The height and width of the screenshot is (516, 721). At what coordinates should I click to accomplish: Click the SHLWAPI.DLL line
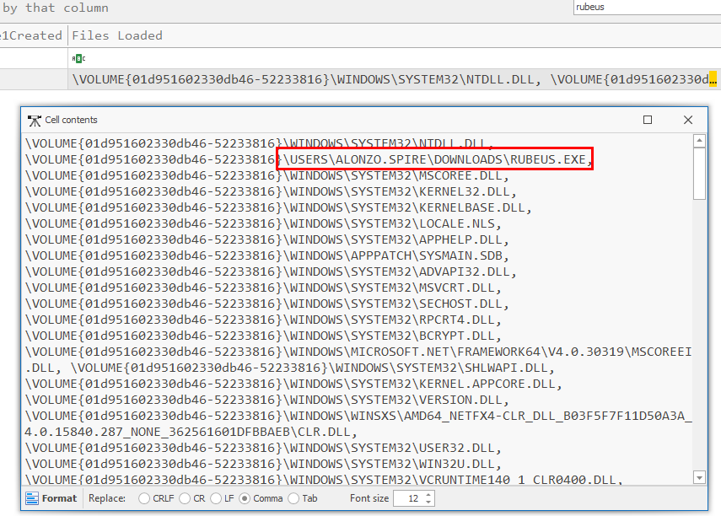pyautogui.click(x=313, y=368)
